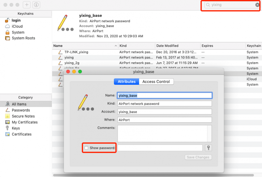Sort list by Expires column header

point(223,46)
